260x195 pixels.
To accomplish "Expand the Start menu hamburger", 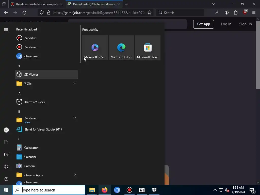I will pos(6,29).
